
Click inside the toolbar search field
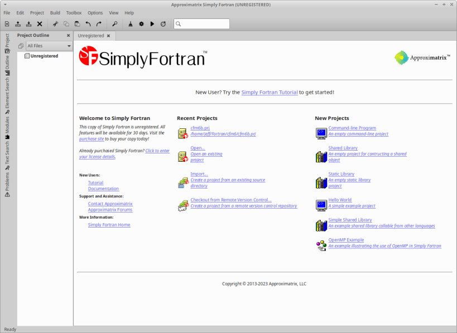[x=201, y=24]
